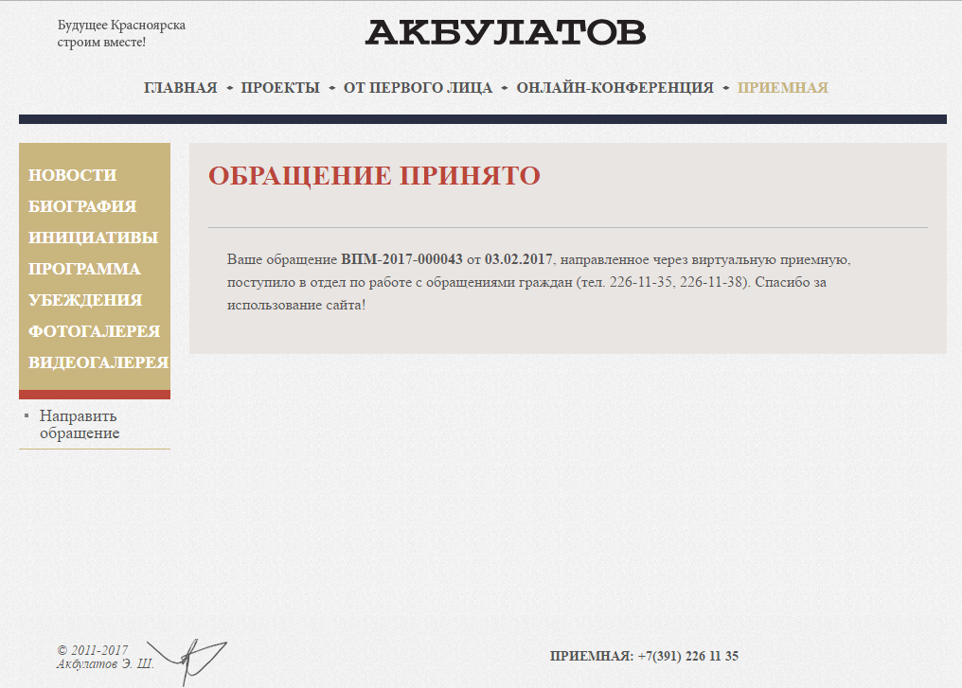Screen dimensions: 962x688
Task: Click the Направить обращение link
Action: pos(80,425)
